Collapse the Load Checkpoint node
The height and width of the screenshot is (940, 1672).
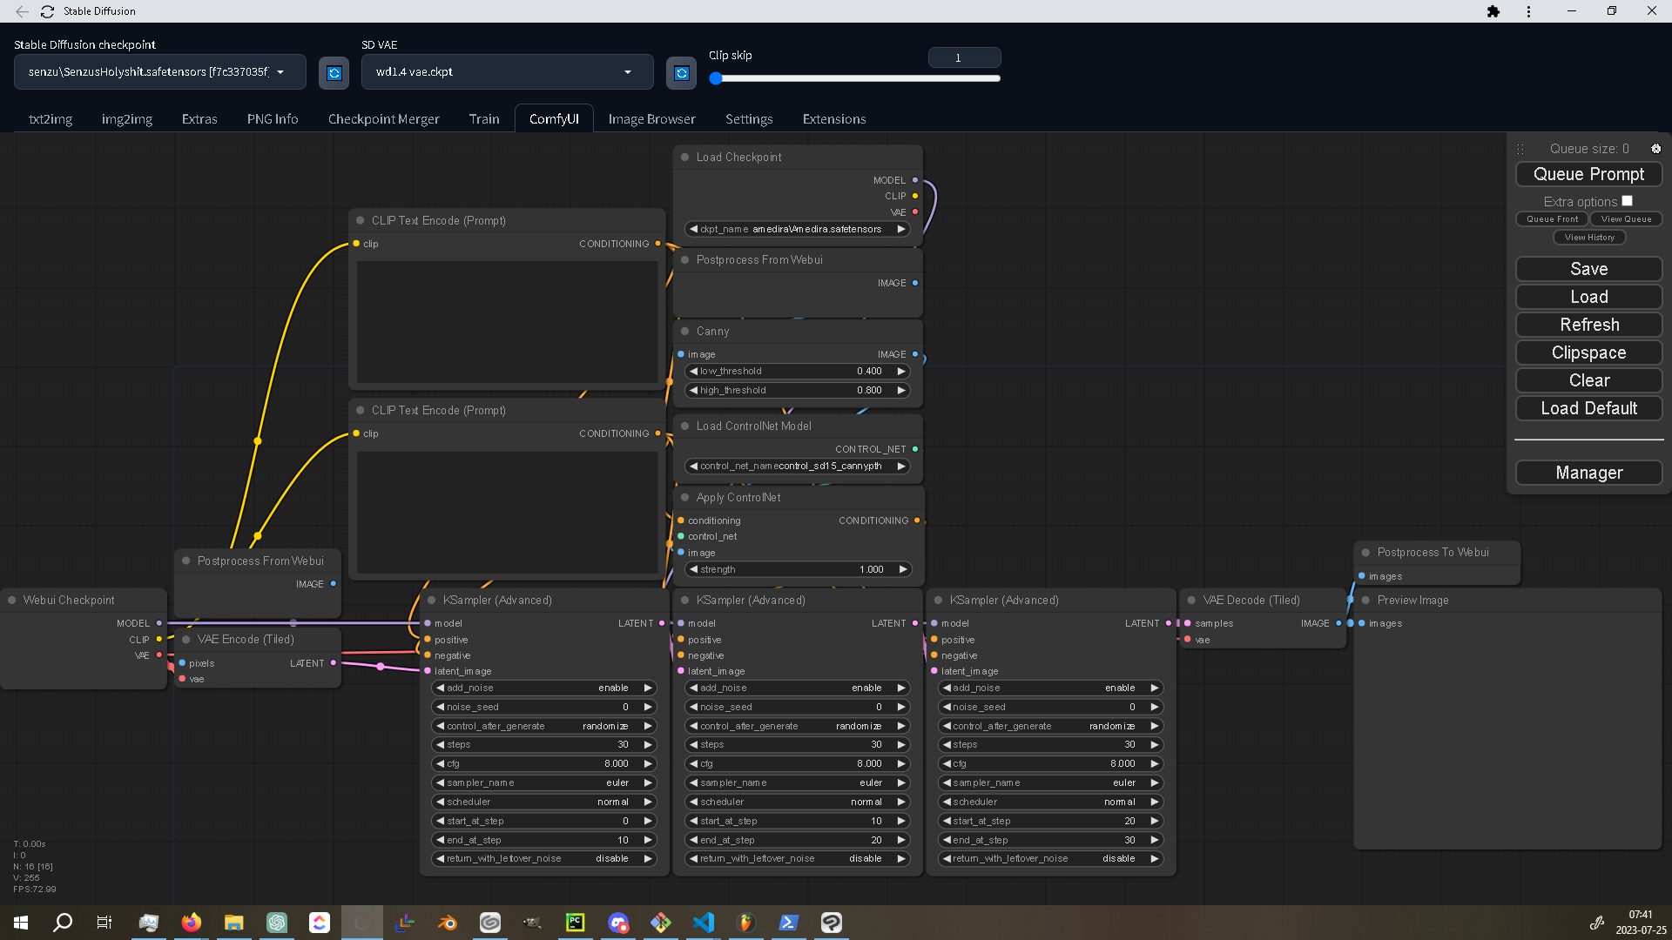tap(684, 157)
